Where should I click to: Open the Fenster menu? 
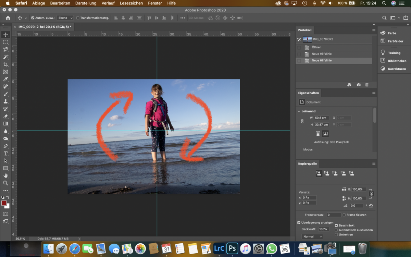click(x=155, y=3)
